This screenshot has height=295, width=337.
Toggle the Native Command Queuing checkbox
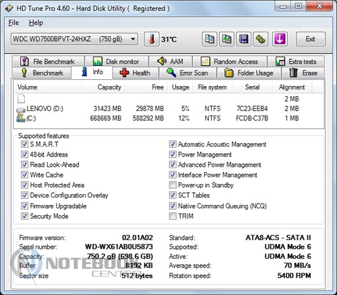click(173, 206)
